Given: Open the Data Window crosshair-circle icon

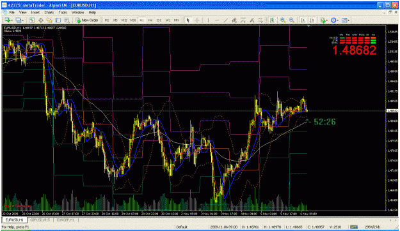Looking at the screenshot, I should [x=40, y=20].
